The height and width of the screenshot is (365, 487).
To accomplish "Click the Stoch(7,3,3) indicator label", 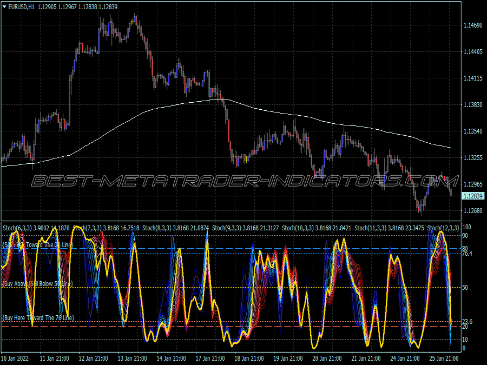I will (x=87, y=228).
